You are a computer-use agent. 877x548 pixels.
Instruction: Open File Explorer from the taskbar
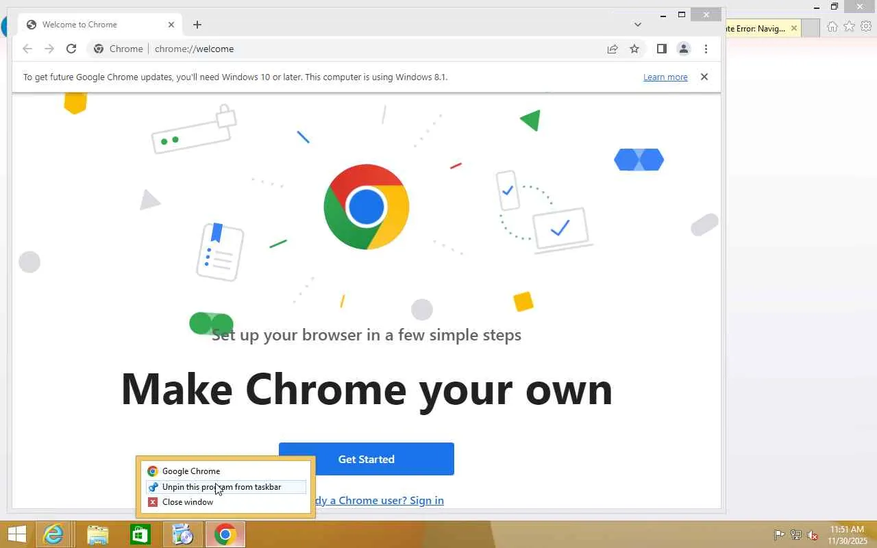[97, 534]
